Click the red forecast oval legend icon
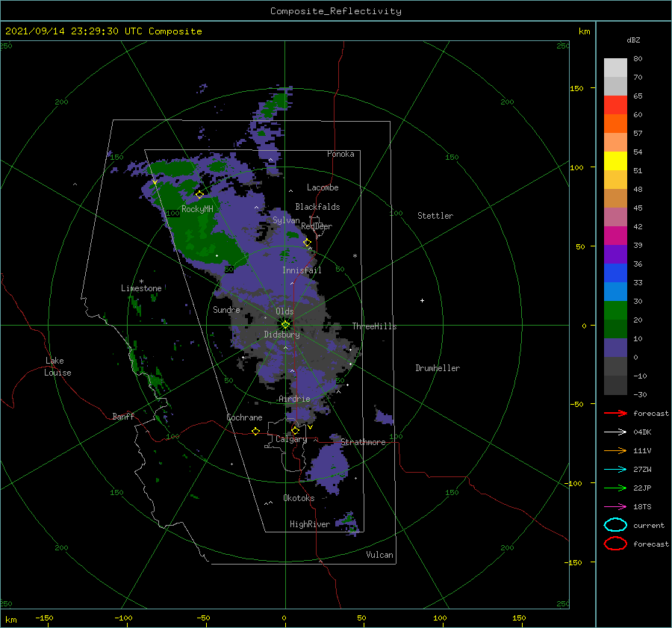The image size is (672, 628). tap(615, 544)
